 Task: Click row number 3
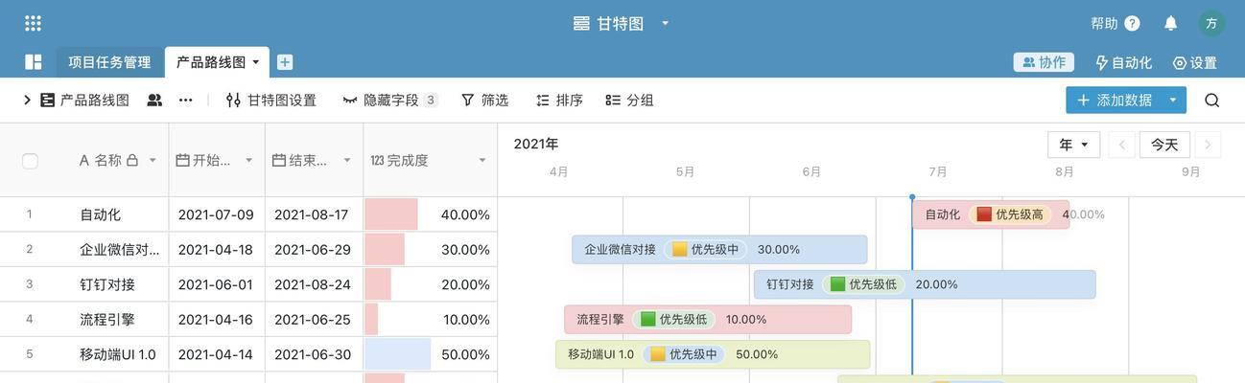coord(30,284)
